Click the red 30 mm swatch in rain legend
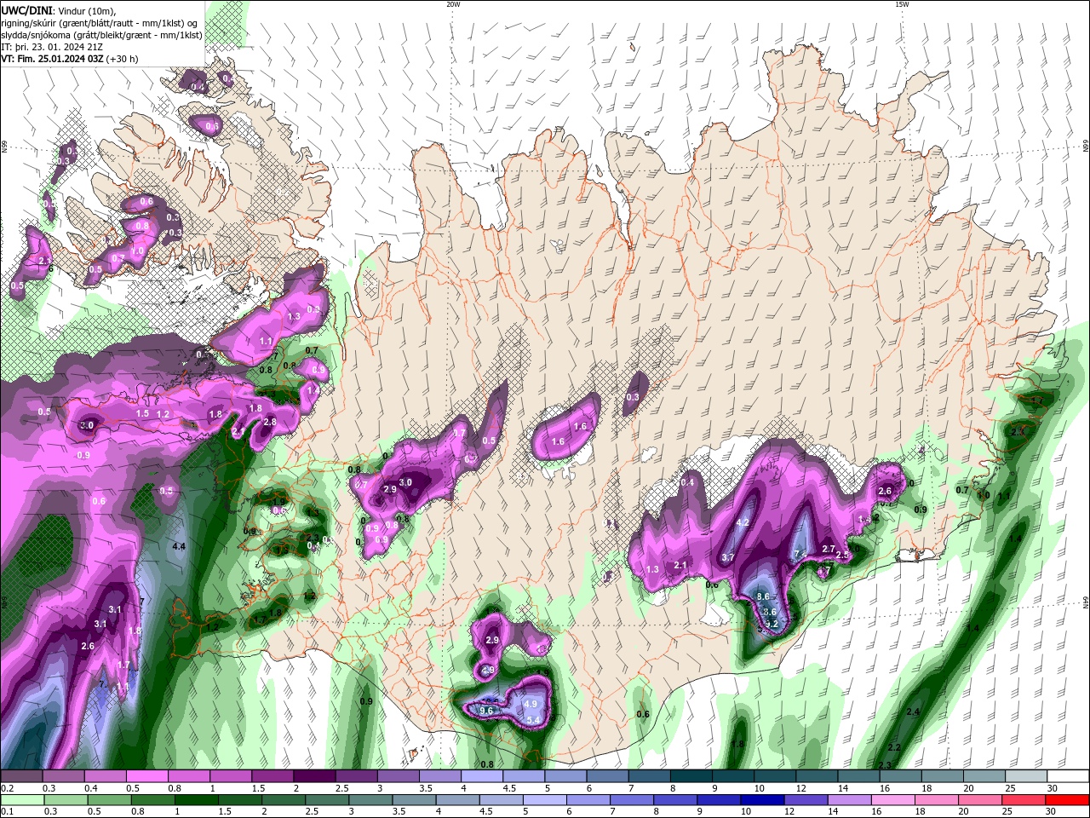This screenshot has height=818, width=1090. click(1067, 800)
